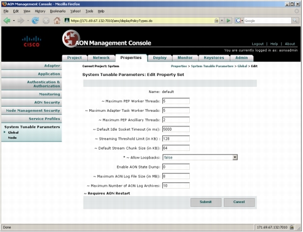Submit the property set changes
This screenshot has width=303, height=232.
(206, 202)
